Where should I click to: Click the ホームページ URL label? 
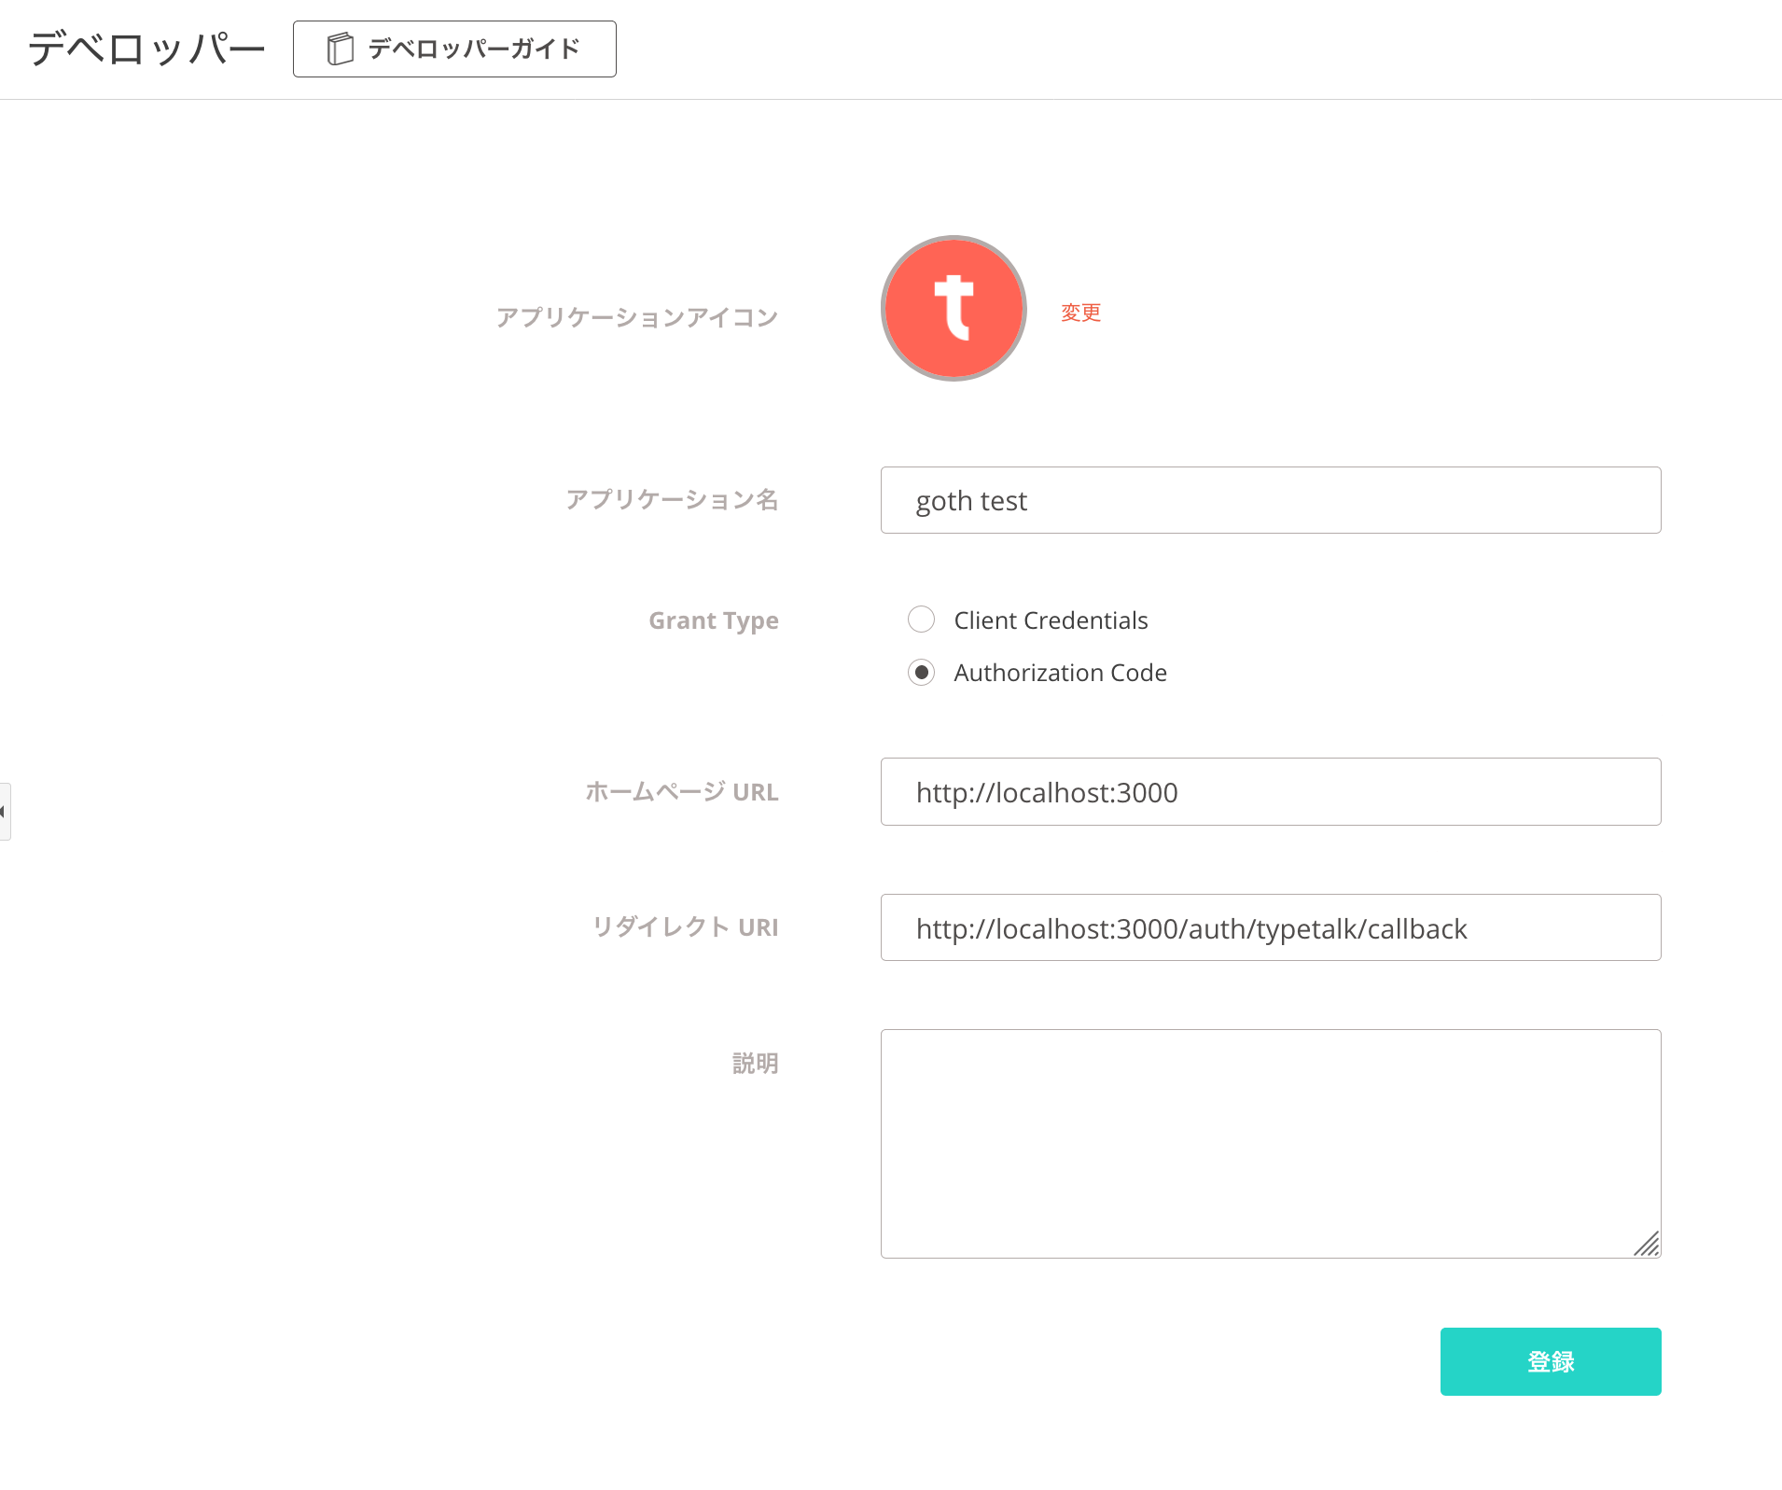pos(682,792)
